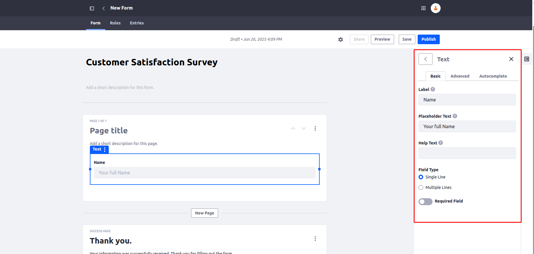Open form settings gear icon

pyautogui.click(x=341, y=40)
